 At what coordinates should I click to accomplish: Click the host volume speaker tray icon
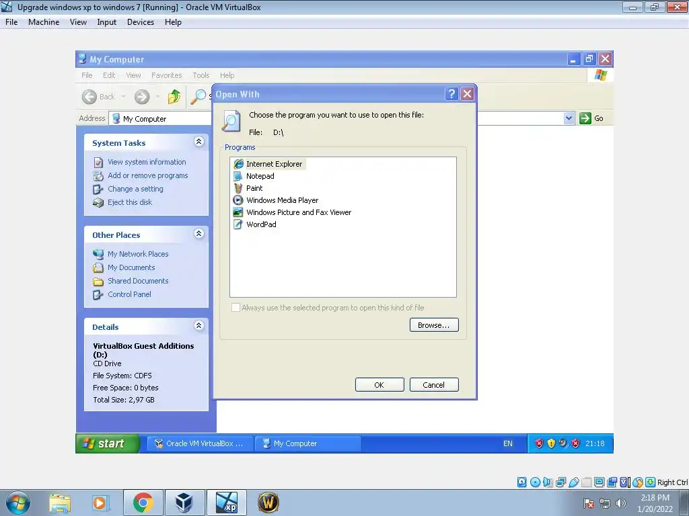click(x=620, y=504)
